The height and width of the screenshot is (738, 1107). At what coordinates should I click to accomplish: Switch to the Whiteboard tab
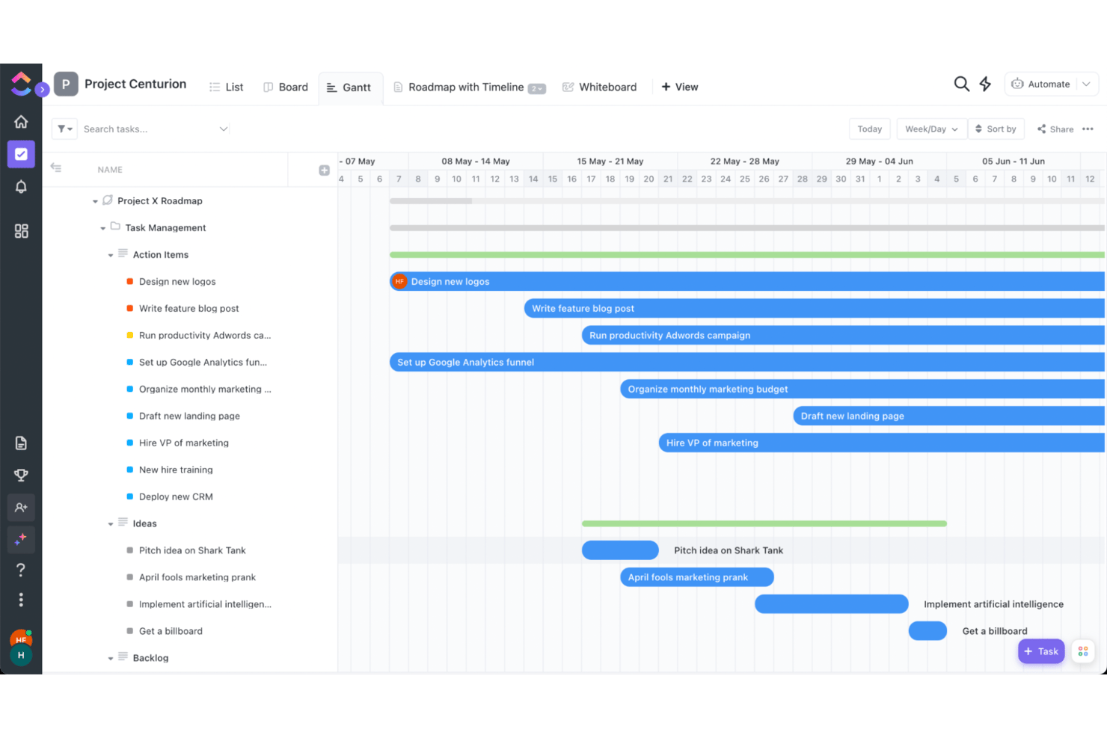(600, 87)
